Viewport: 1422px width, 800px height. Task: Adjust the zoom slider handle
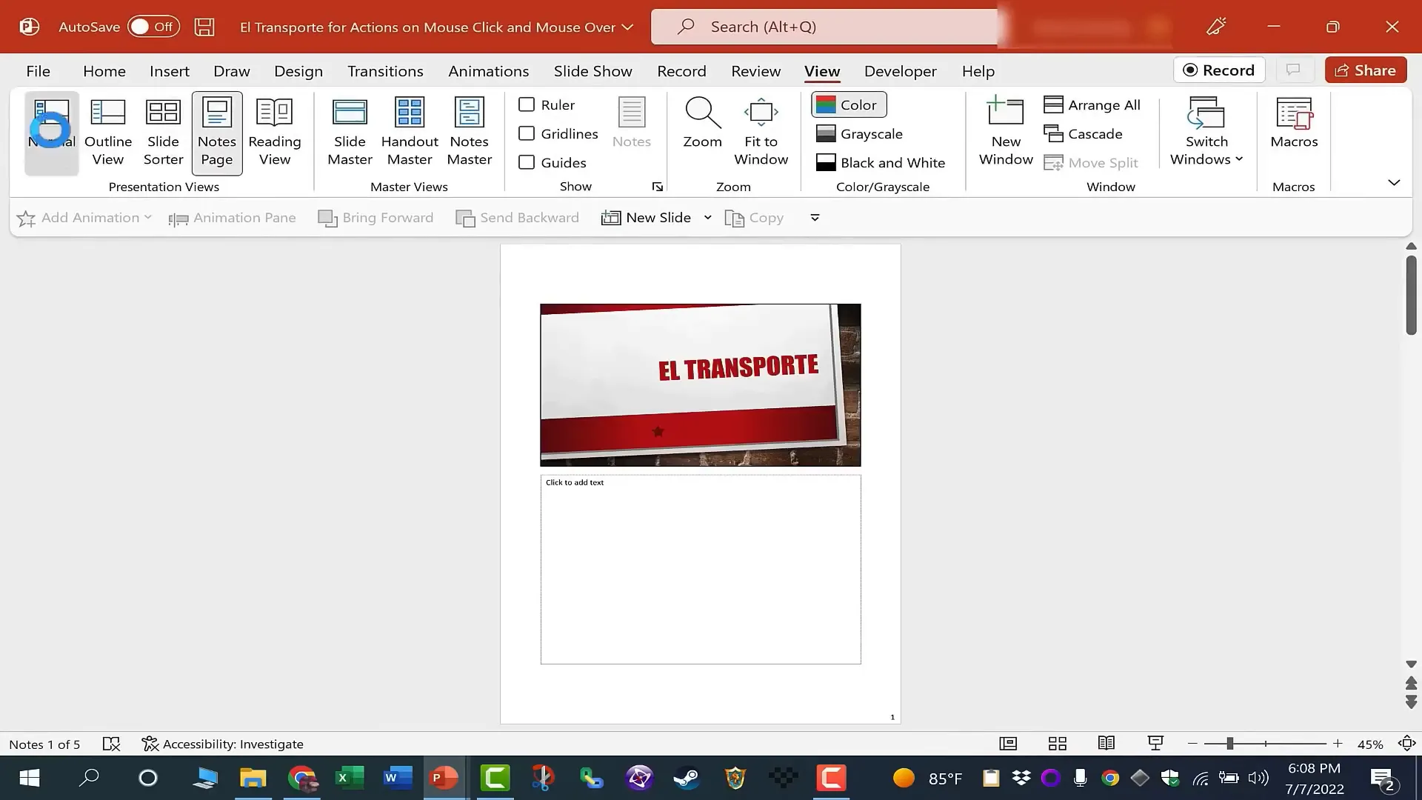coord(1229,744)
